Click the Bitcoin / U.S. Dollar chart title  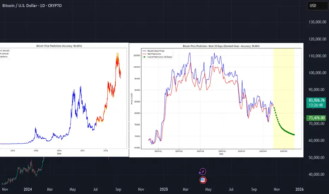click(32, 6)
